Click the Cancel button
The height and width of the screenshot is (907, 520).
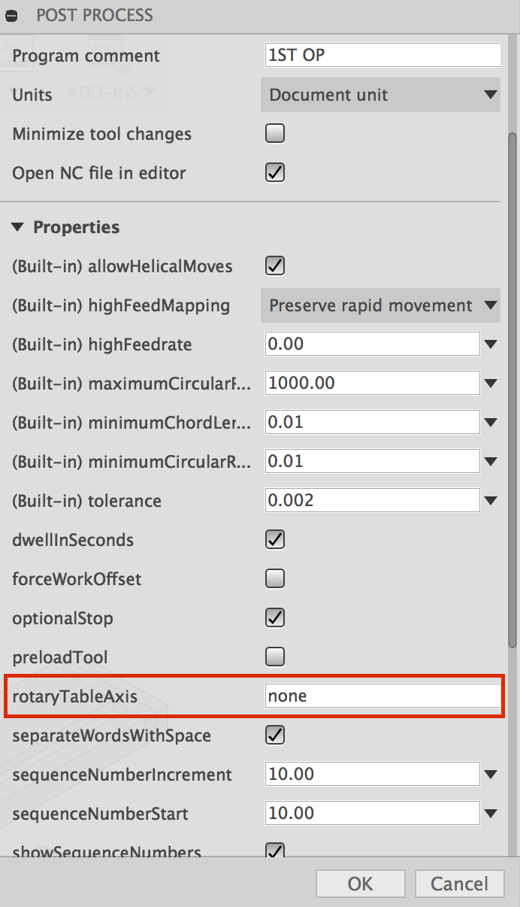(x=459, y=884)
